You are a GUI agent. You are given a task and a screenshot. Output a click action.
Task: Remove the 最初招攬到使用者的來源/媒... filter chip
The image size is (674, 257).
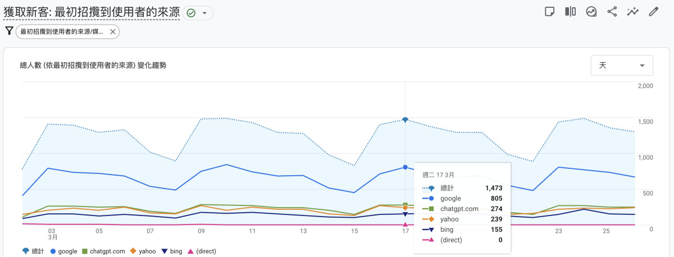pos(113,32)
